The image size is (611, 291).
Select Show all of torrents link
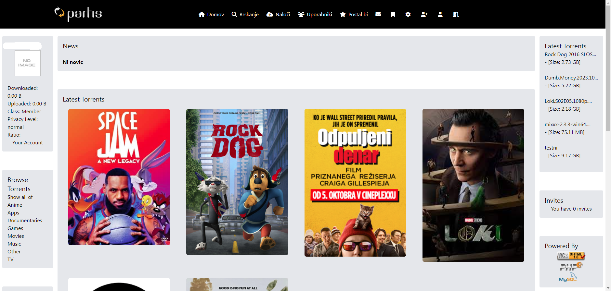coord(20,197)
